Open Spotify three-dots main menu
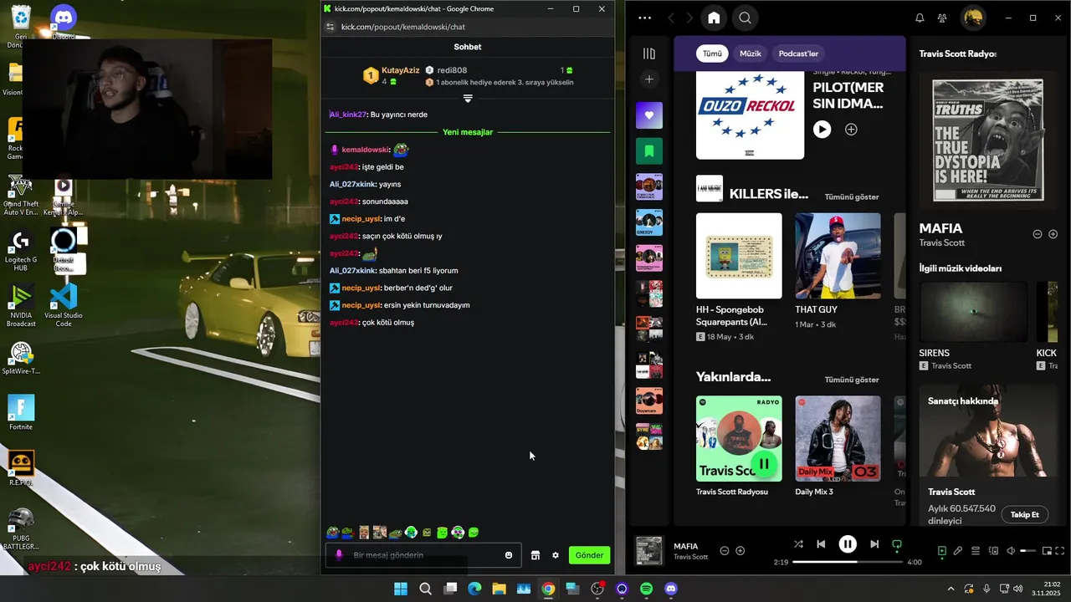 644,18
